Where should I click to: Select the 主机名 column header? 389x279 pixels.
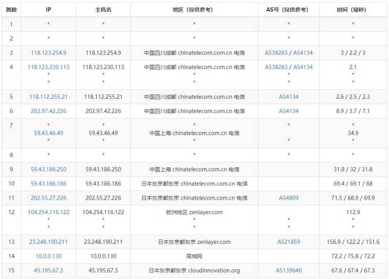click(103, 10)
